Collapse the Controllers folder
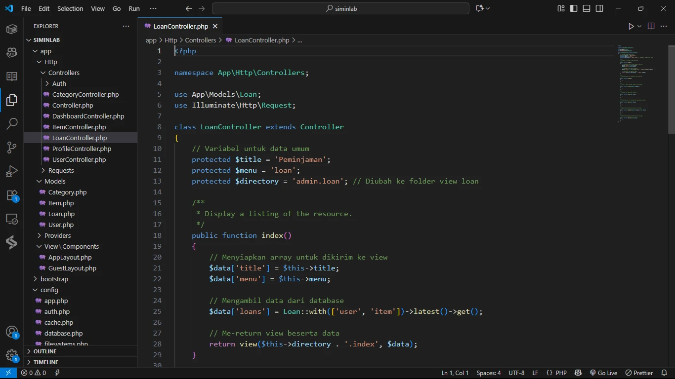The width and height of the screenshot is (675, 379). coord(64,73)
